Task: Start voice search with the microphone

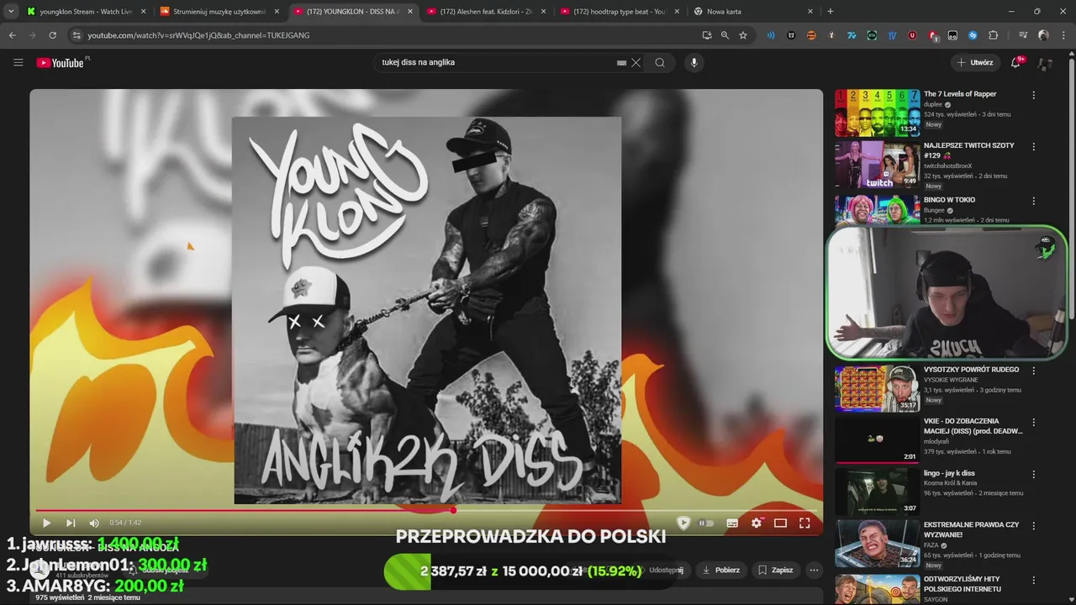Action: click(x=694, y=62)
